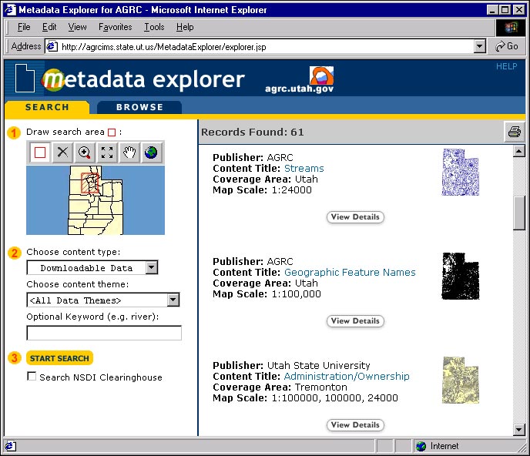View Details for Administration/Ownership record
The height and width of the screenshot is (456, 530).
pos(355,425)
